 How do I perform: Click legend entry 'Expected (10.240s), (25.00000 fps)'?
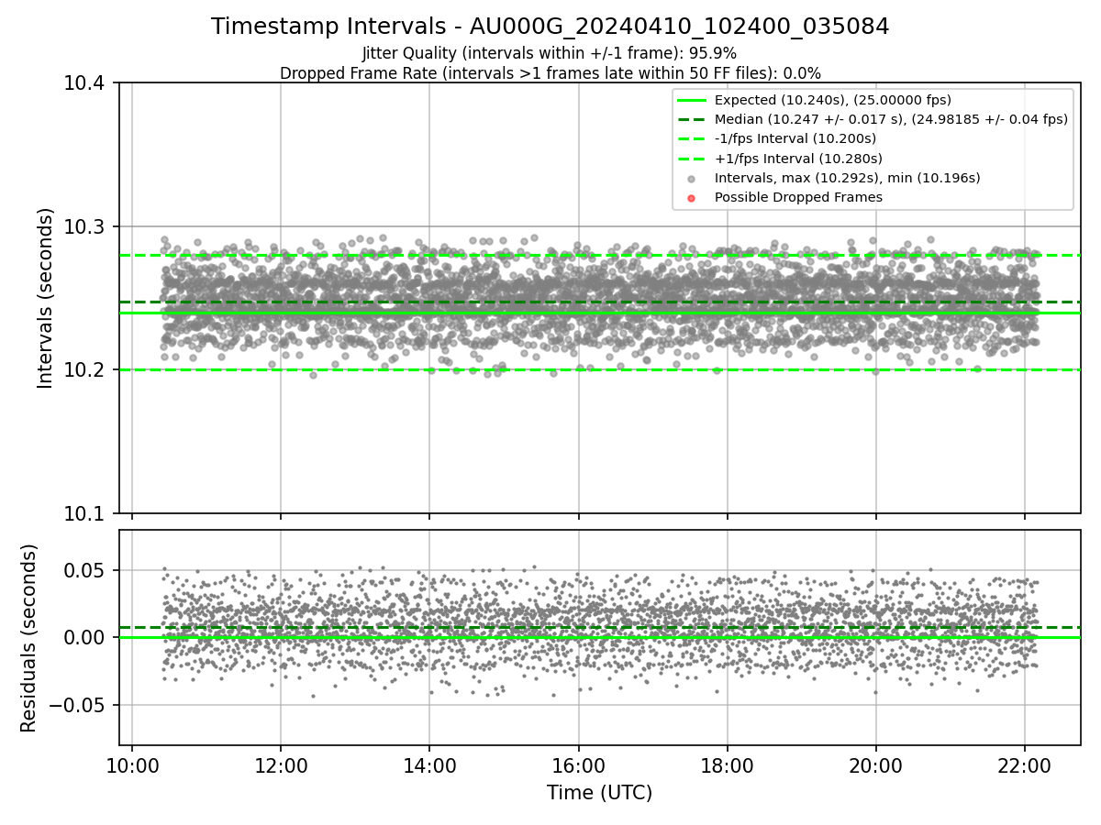(832, 100)
